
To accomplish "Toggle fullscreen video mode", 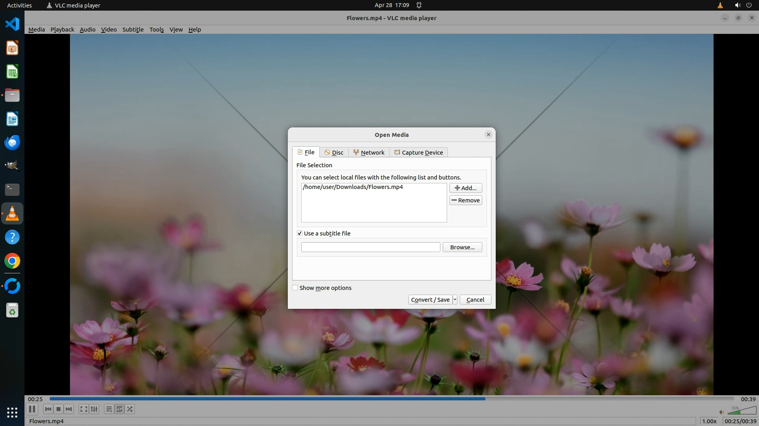I will (x=83, y=409).
